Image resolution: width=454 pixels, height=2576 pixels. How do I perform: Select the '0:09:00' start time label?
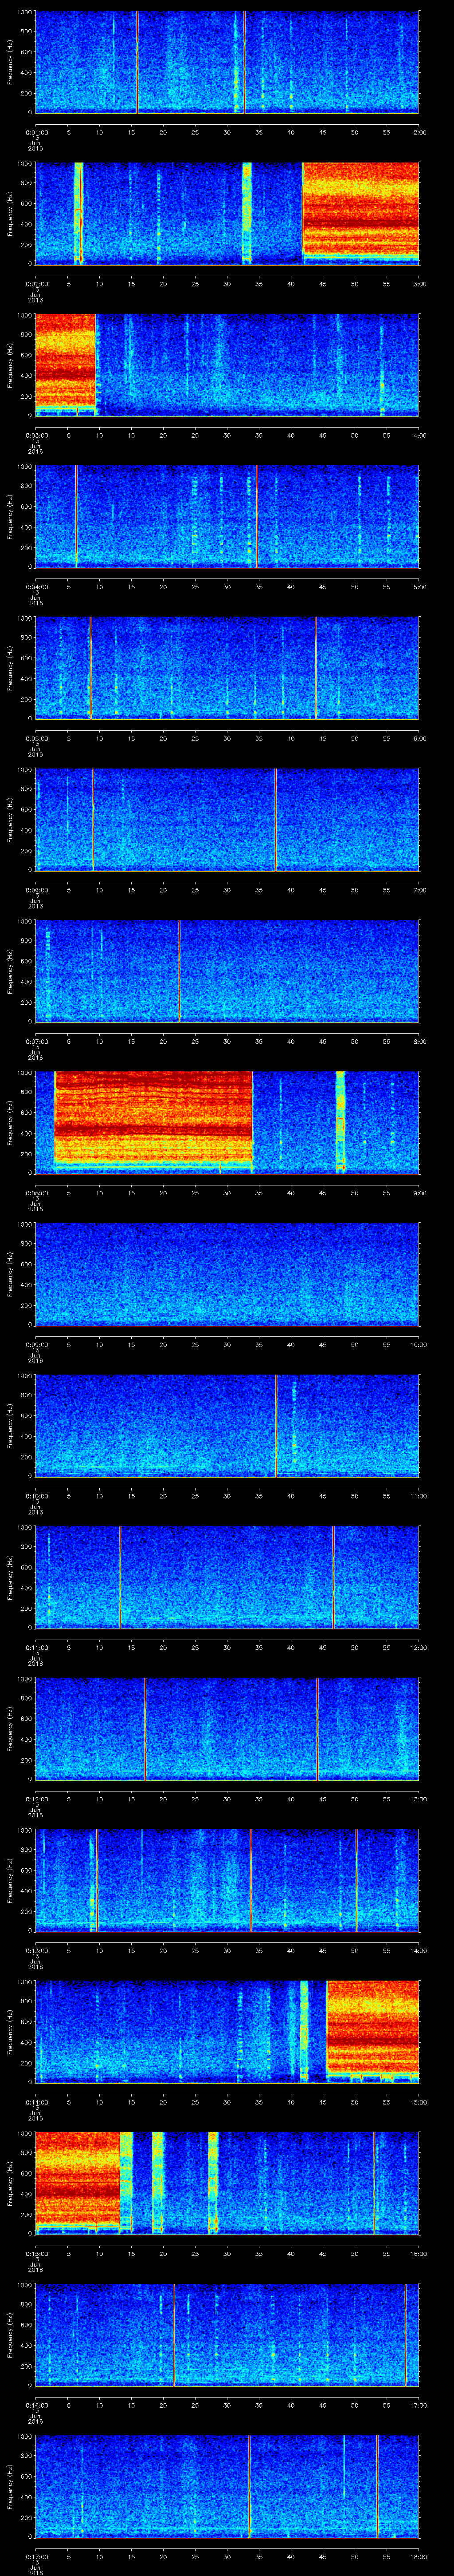pyautogui.click(x=36, y=1344)
